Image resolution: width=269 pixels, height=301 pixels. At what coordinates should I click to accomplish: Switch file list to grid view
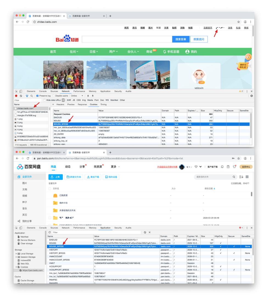[247, 177]
